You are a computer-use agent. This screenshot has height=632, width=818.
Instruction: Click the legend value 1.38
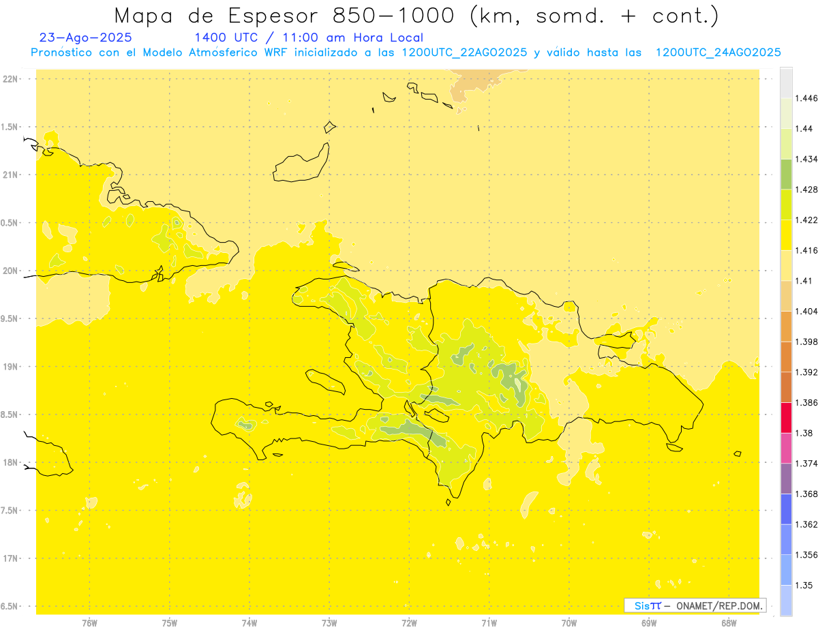pyautogui.click(x=804, y=433)
